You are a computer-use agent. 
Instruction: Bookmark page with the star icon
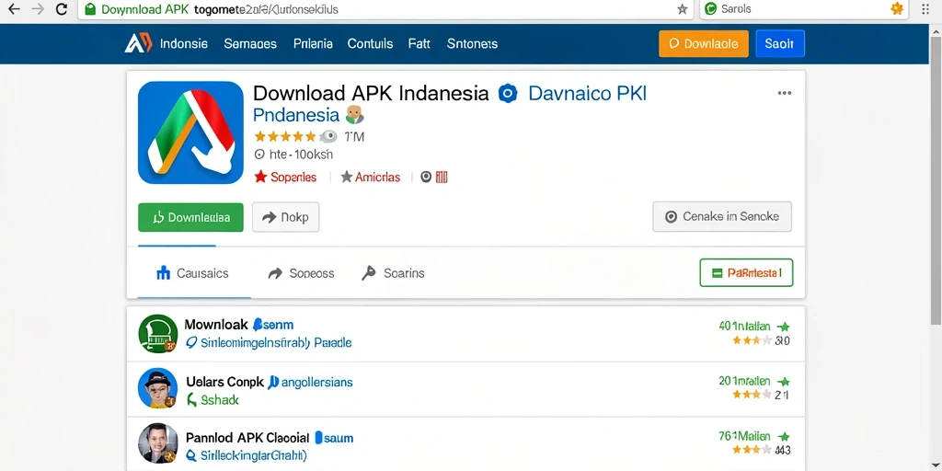682,9
